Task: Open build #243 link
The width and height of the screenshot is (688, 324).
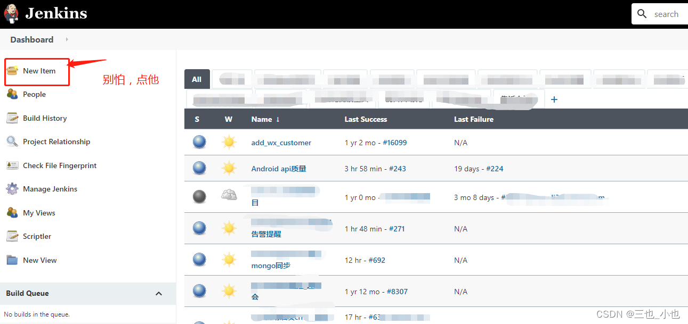Action: (x=398, y=169)
